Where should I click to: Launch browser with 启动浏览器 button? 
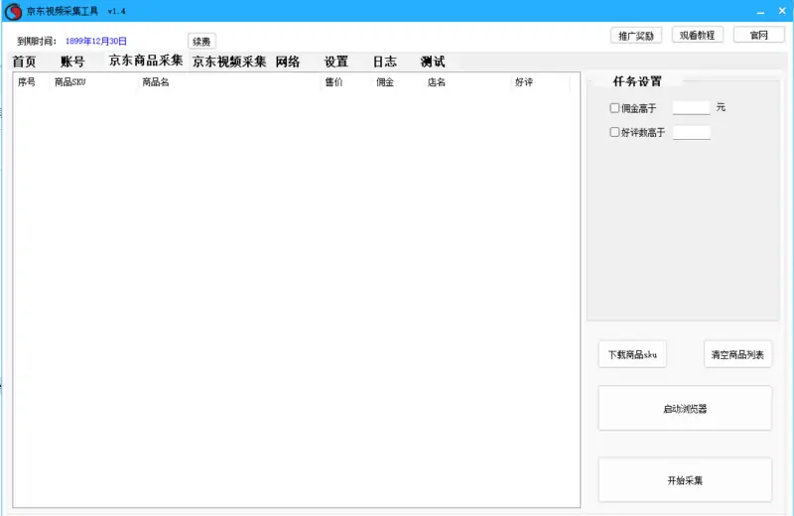685,408
